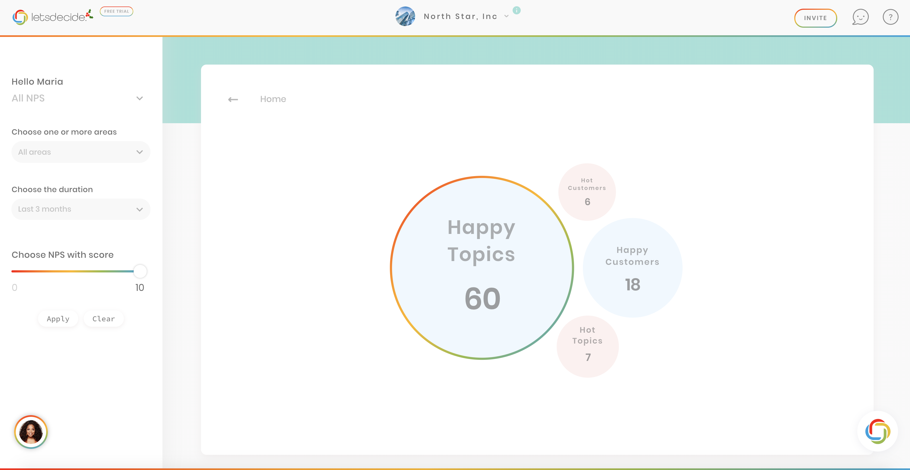910x470 pixels.
Task: Click the slider maximum value '10'
Action: (x=140, y=288)
